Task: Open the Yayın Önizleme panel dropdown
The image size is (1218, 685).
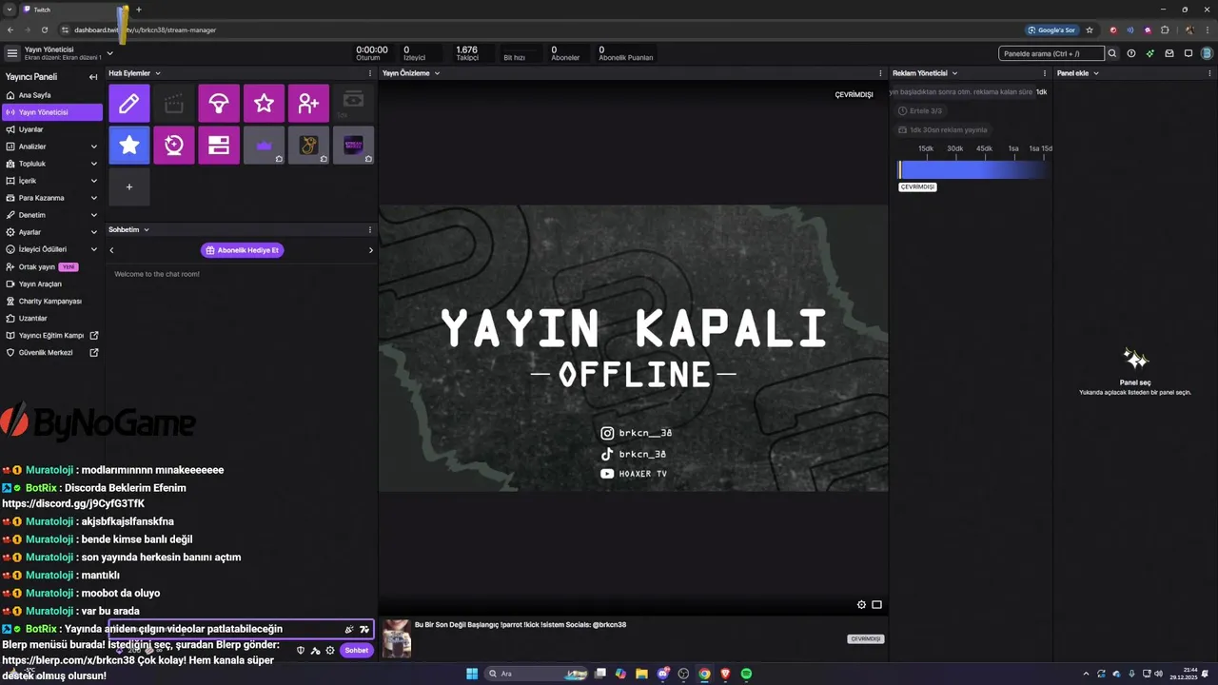Action: 437,73
